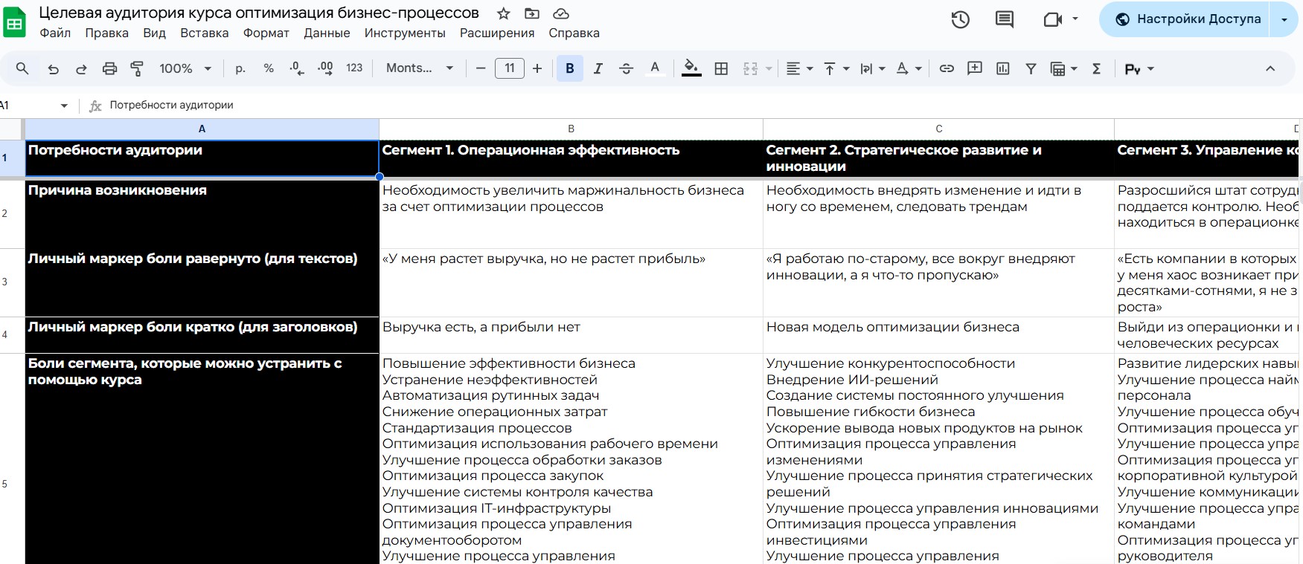
Task: Open cell borders options
Action: [721, 68]
